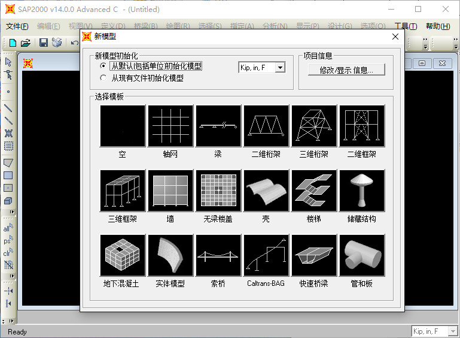Select the pointer tool in side toolbar
Viewport: 460px width, 338px height.
(x=8, y=62)
